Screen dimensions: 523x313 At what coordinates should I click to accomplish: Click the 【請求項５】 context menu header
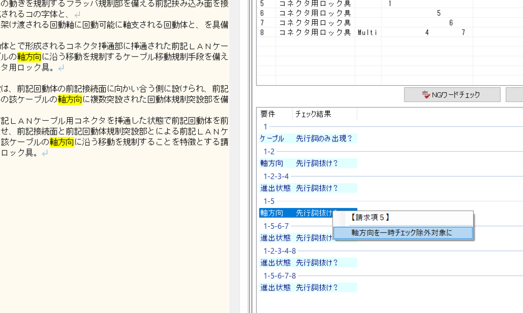pos(370,217)
